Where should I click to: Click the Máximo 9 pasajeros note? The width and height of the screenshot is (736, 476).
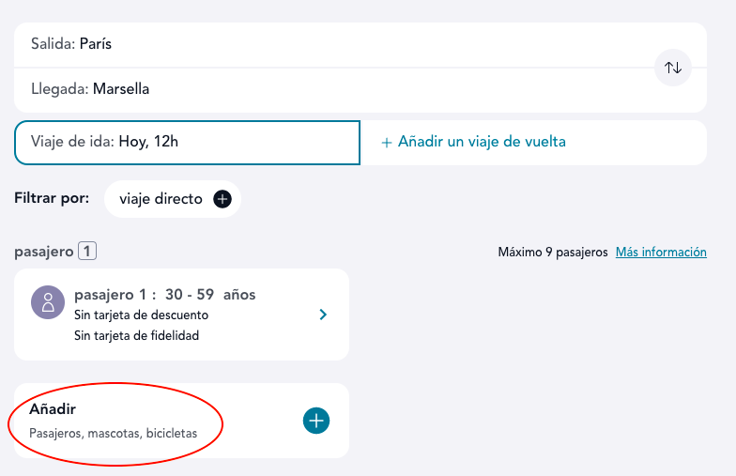(553, 252)
